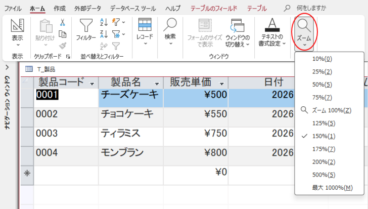Switch to the ヘルプ tab

coord(173,9)
